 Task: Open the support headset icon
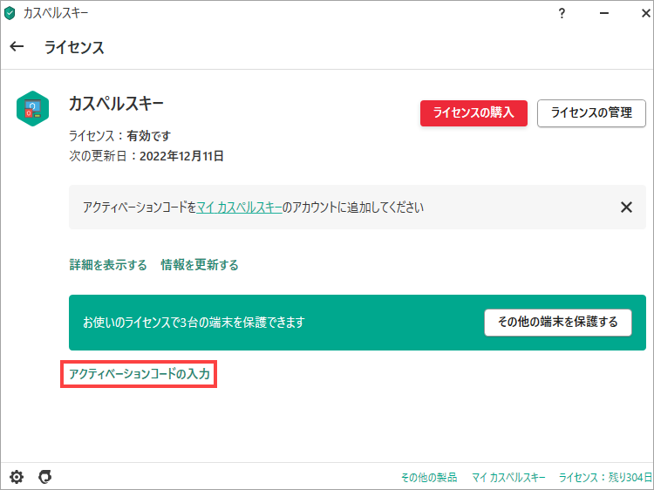coord(45,476)
